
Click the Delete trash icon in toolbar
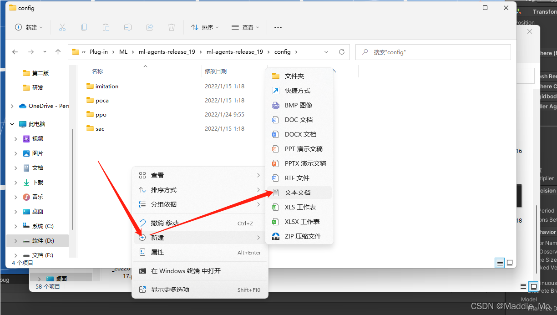(172, 27)
